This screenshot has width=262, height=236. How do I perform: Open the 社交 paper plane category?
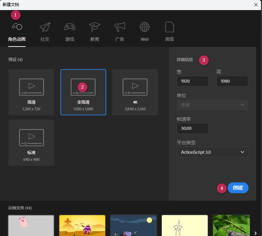pyautogui.click(x=45, y=27)
